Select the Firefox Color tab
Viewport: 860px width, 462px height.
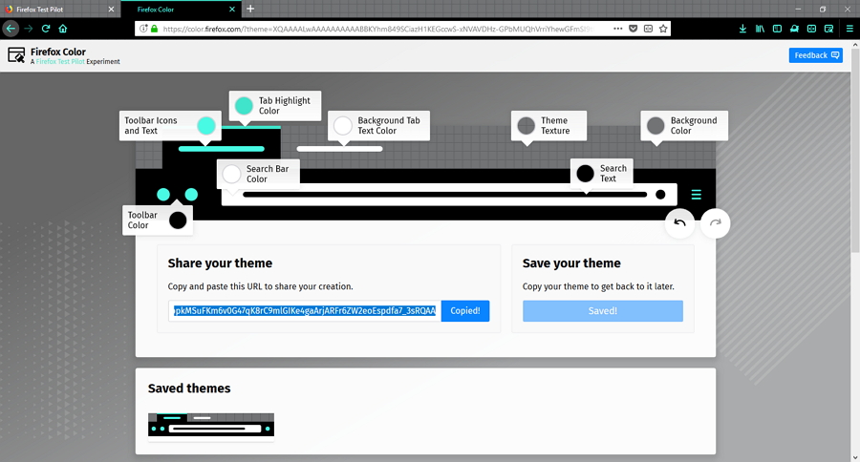(180, 10)
